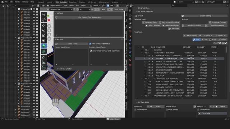Toggle eye visibility of first outliner row
Image resolution: width=230 pixels, height=129 pixels.
click(x=34, y=9)
